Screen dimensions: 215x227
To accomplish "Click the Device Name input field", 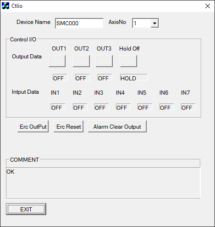I will pyautogui.click(x=79, y=23).
